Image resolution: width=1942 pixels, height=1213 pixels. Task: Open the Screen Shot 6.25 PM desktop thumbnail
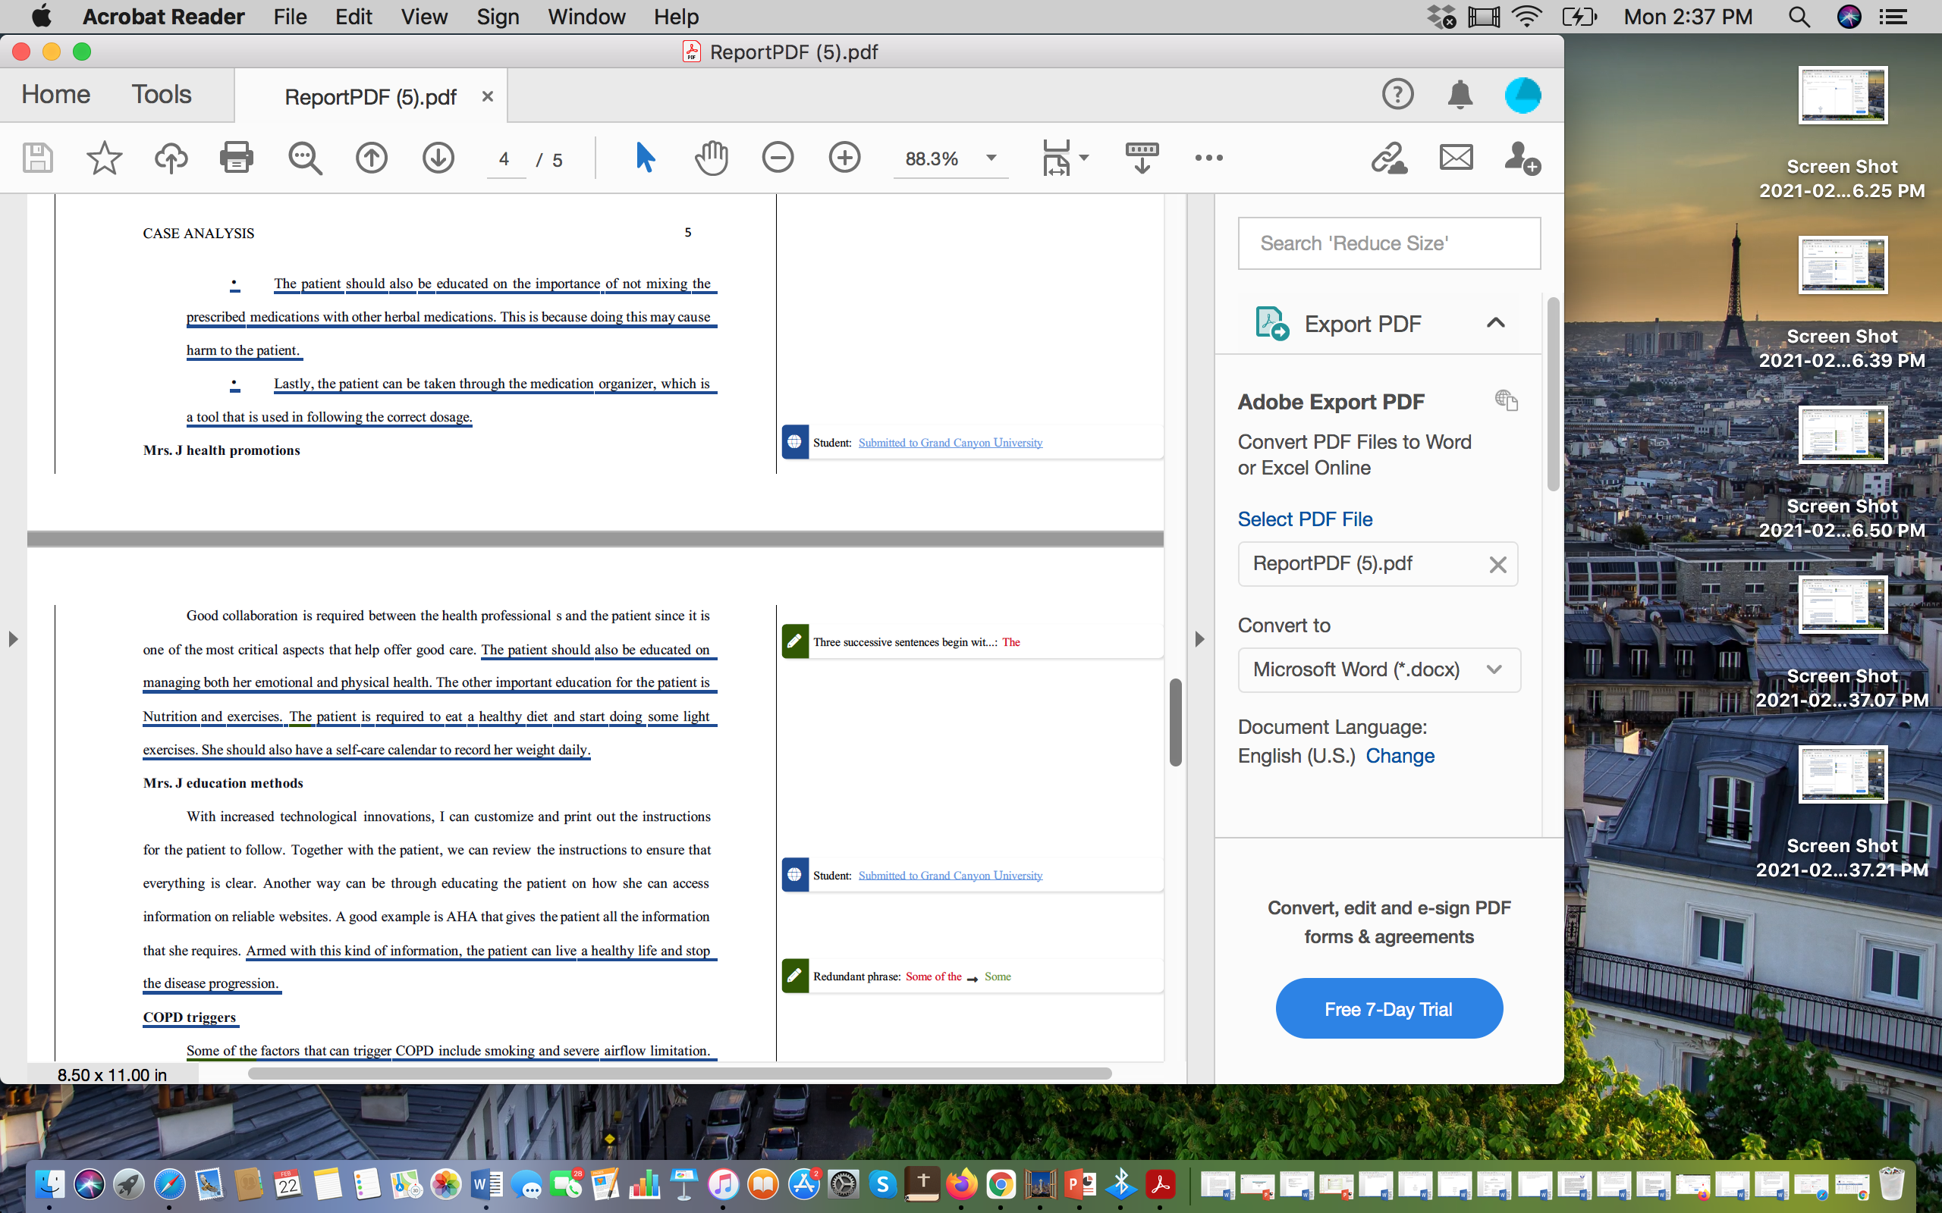pos(1843,96)
